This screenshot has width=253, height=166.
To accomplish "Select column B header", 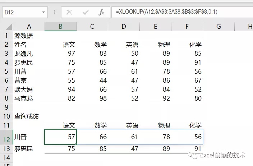I will pyautogui.click(x=60, y=27).
